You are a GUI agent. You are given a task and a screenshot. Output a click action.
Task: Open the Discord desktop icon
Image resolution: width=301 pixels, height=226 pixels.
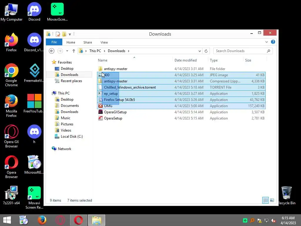click(34, 12)
